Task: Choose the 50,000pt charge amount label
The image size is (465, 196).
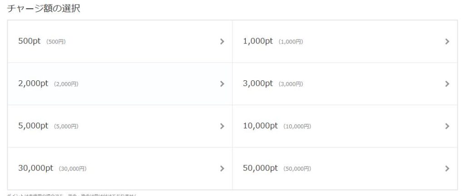Action: pyautogui.click(x=260, y=168)
